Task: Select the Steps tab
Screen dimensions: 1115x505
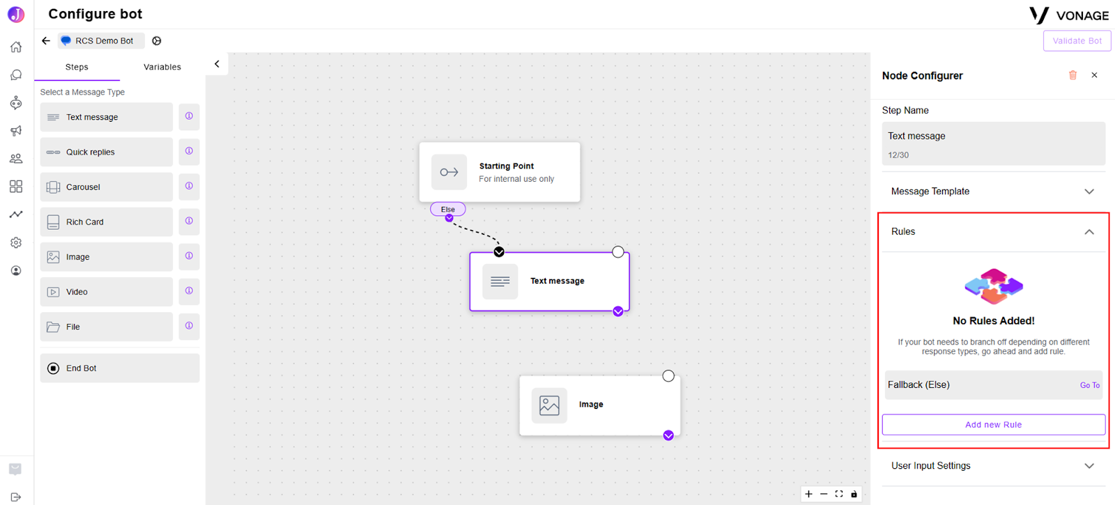Action: (77, 67)
